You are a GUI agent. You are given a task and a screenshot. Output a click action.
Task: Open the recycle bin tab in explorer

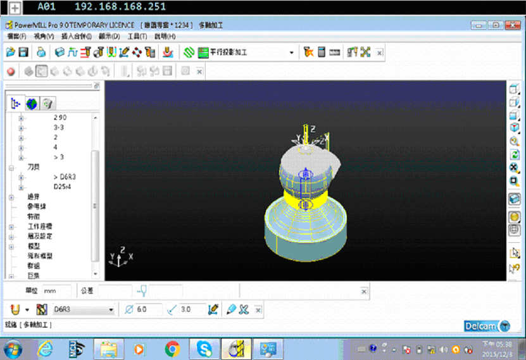(x=47, y=103)
